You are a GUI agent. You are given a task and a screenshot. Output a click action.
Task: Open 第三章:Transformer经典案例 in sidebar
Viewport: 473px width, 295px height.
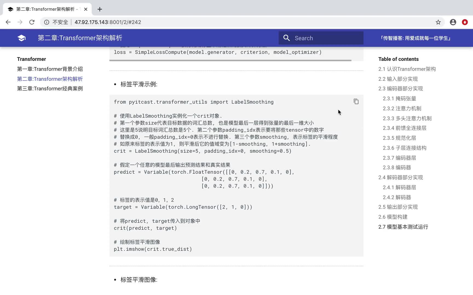pos(50,88)
